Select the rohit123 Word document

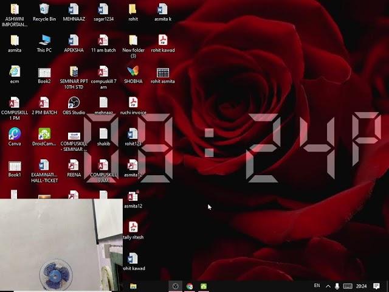133,137
